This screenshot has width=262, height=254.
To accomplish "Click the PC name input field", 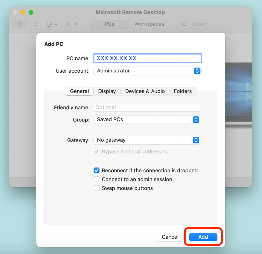I will (147, 58).
